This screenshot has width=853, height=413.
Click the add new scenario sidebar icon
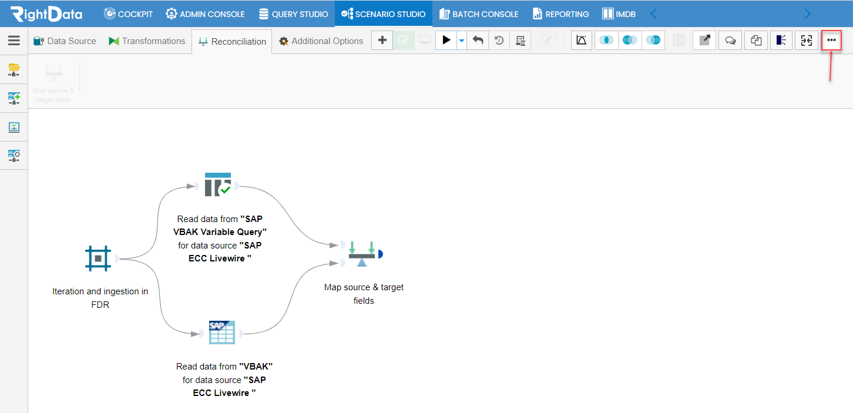coord(14,98)
